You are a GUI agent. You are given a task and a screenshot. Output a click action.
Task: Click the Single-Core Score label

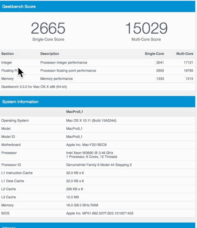click(48, 40)
